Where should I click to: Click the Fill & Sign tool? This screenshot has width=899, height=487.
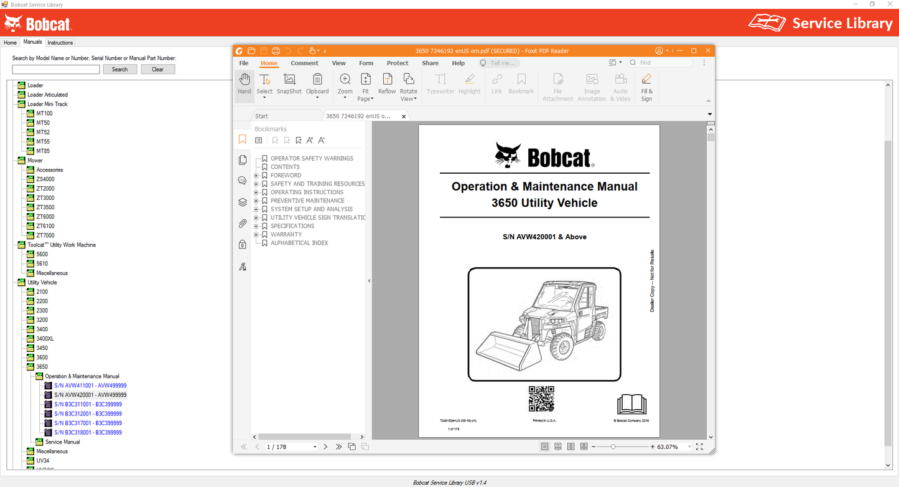click(646, 87)
